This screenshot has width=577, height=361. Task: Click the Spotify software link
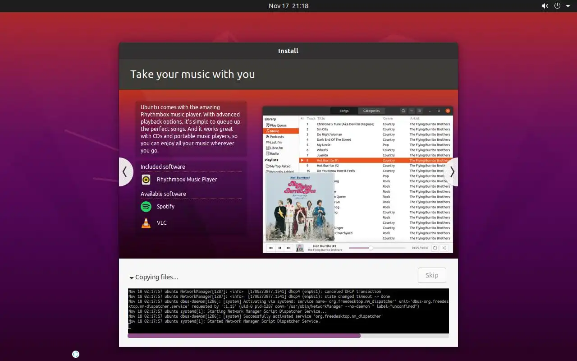coord(165,207)
